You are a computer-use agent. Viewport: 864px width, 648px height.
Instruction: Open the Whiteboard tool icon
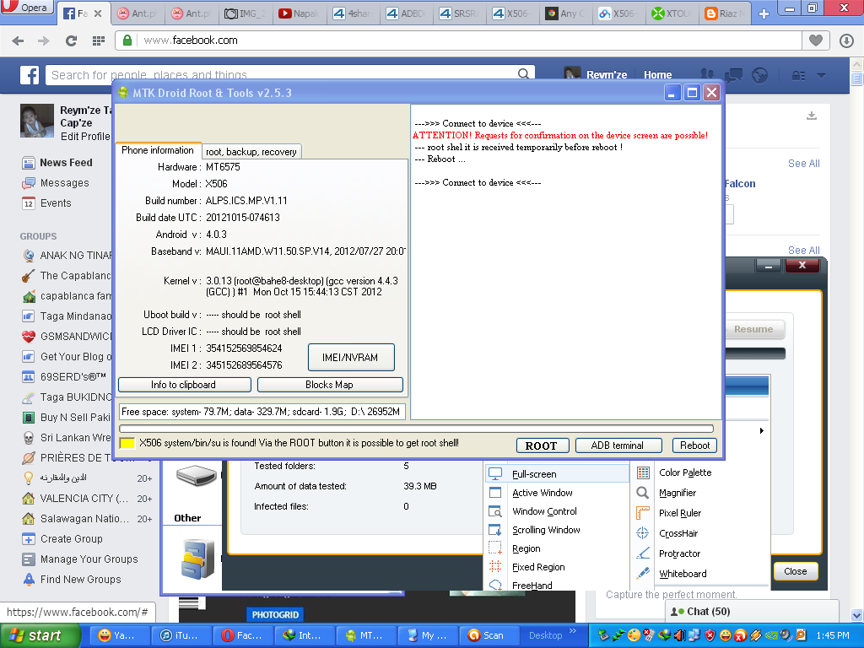643,574
